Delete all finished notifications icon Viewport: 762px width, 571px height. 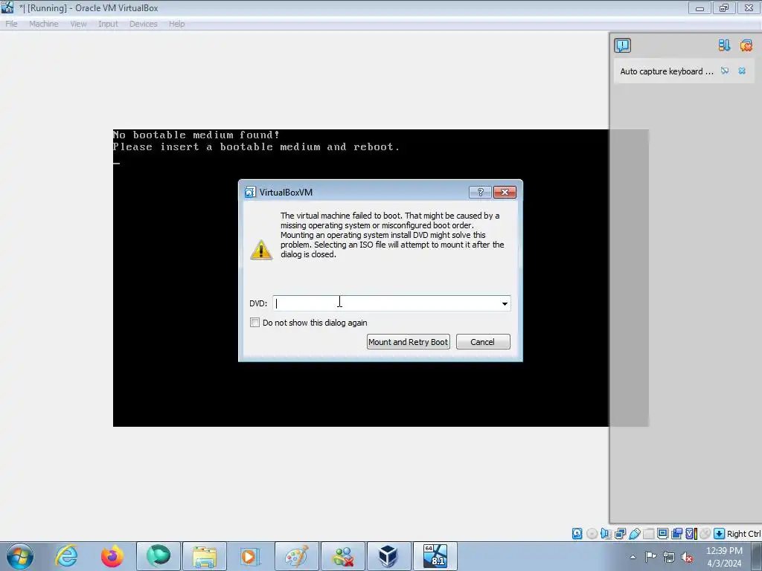point(746,45)
